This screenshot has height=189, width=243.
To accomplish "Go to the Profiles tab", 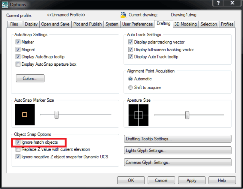I will pyautogui.click(x=227, y=24).
